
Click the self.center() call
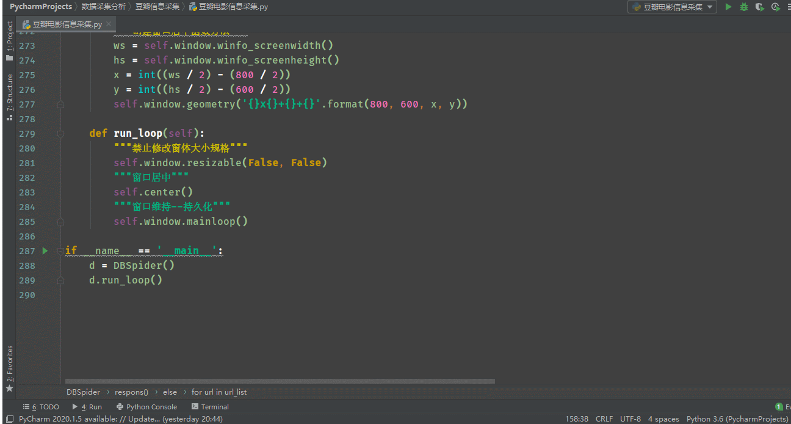tap(153, 192)
